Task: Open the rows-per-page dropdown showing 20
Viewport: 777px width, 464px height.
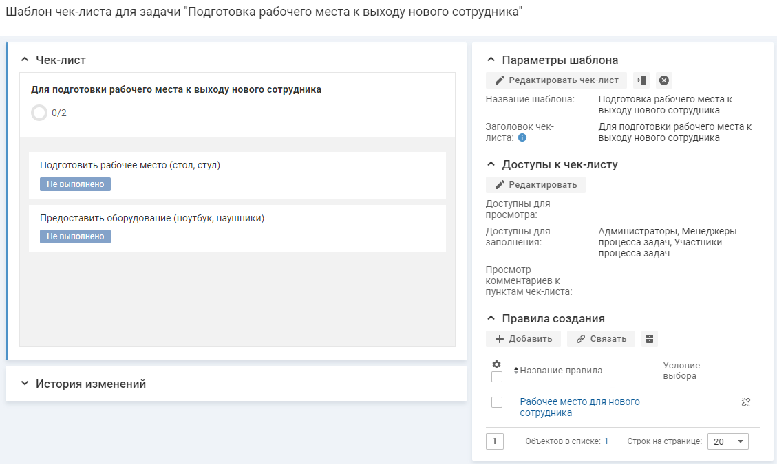Action: click(727, 441)
